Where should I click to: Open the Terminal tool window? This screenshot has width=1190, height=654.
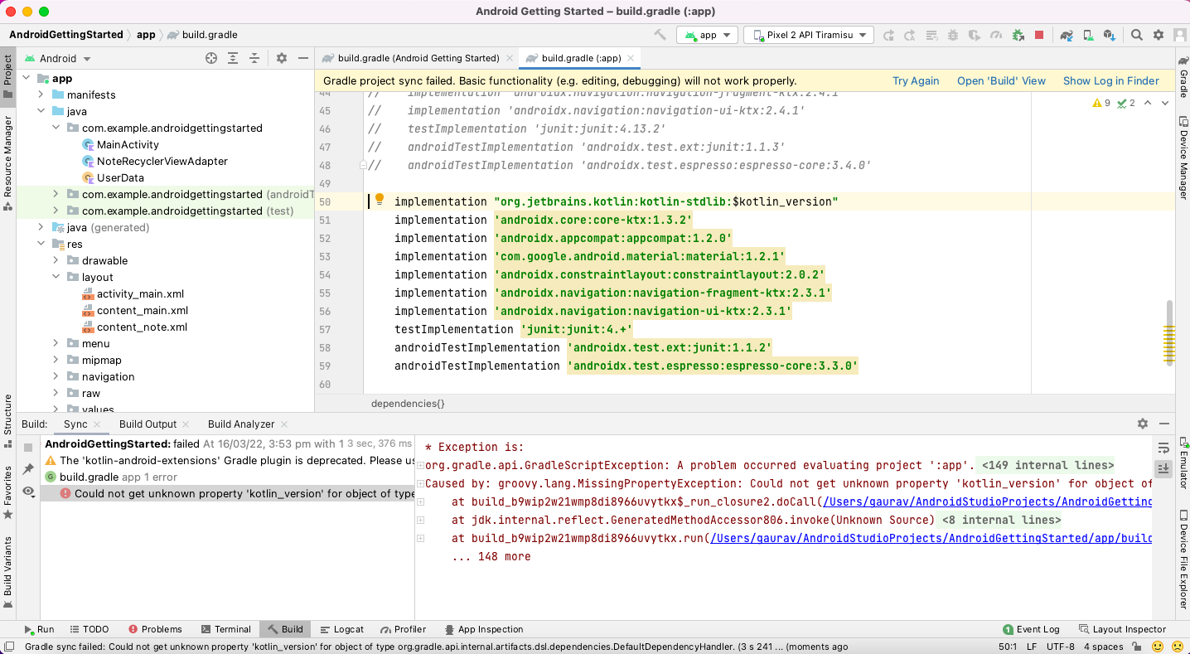tap(226, 629)
